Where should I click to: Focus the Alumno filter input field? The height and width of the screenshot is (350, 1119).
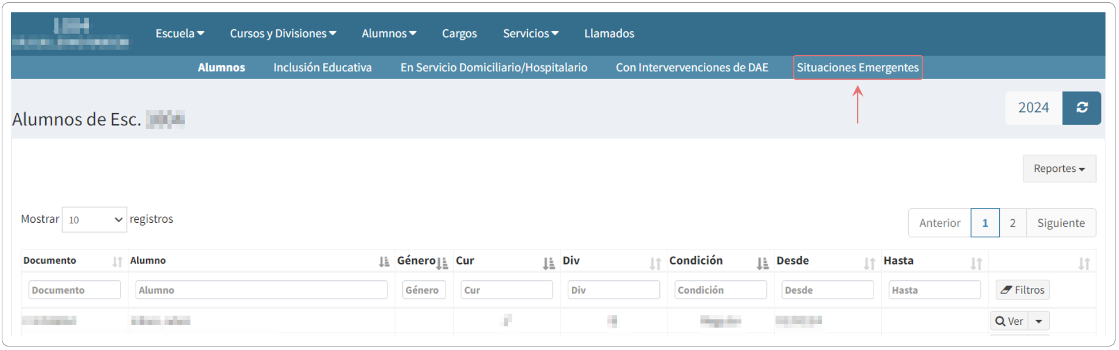tap(261, 290)
